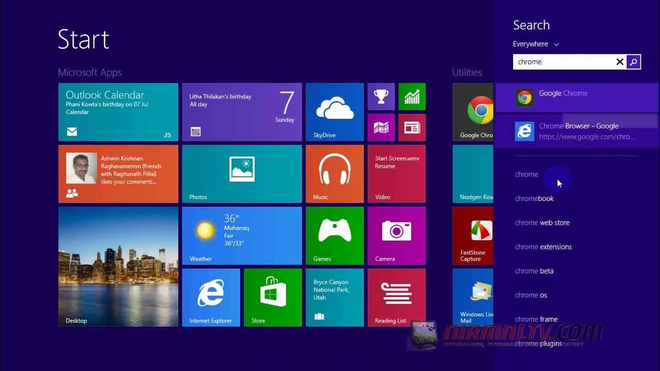Screen dimensions: 660x371
Task: Click the Microsoft Apps group heading
Action: click(x=90, y=73)
